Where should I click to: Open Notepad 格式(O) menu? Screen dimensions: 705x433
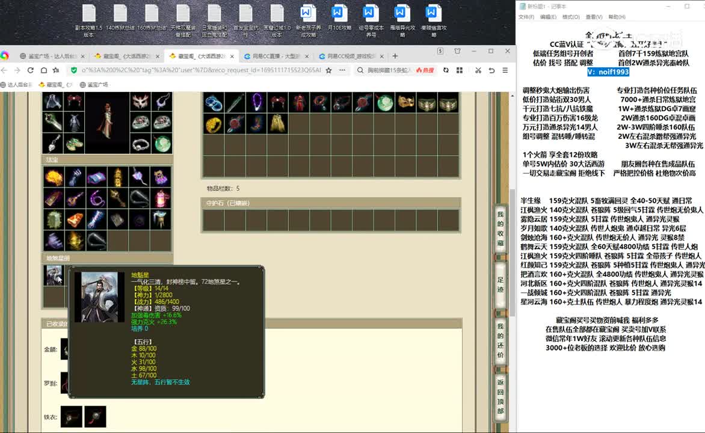pyautogui.click(x=571, y=17)
